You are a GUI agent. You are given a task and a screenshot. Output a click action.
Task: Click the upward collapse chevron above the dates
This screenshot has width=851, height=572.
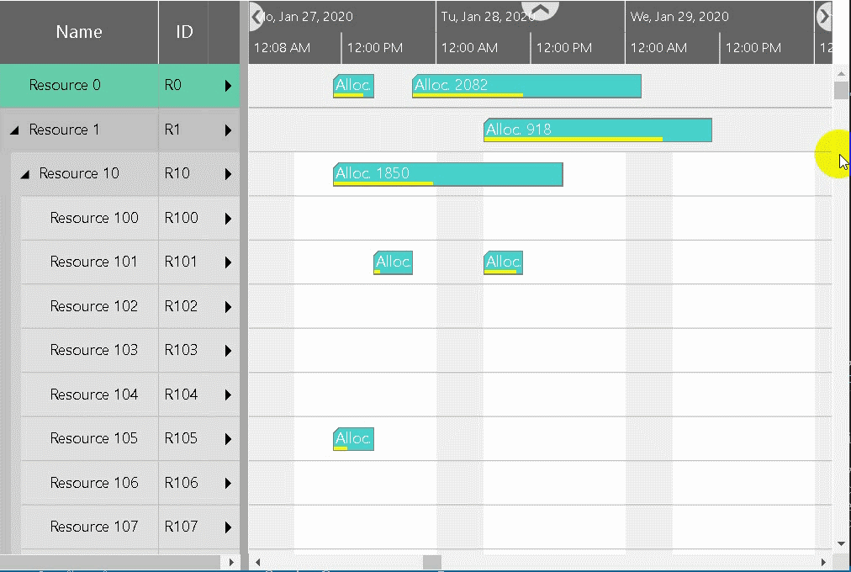point(539,10)
